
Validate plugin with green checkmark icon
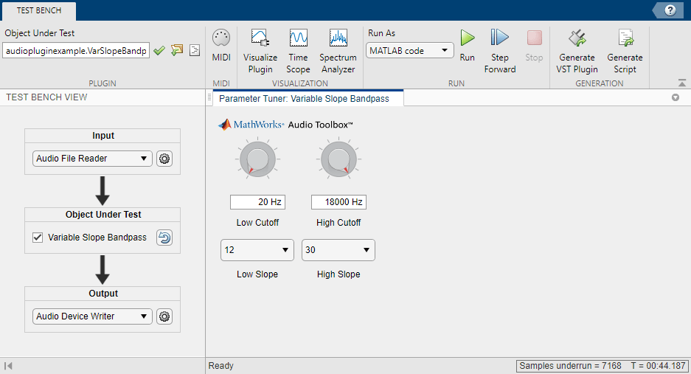(159, 50)
